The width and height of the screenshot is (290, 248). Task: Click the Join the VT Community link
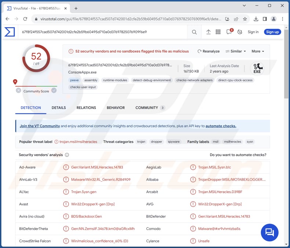(40, 126)
